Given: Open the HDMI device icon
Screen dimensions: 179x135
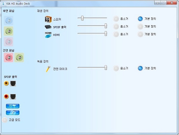Looking at the screenshot, I should pos(48,35).
